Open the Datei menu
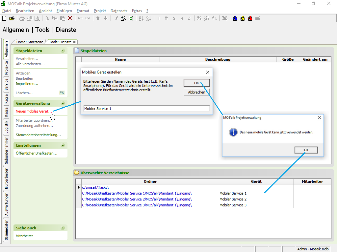337x252 pixels. click(x=7, y=11)
